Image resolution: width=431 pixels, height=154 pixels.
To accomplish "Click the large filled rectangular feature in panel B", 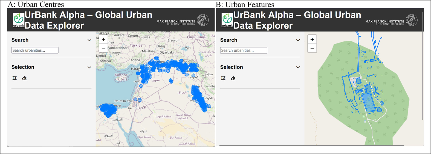I will [368, 102].
